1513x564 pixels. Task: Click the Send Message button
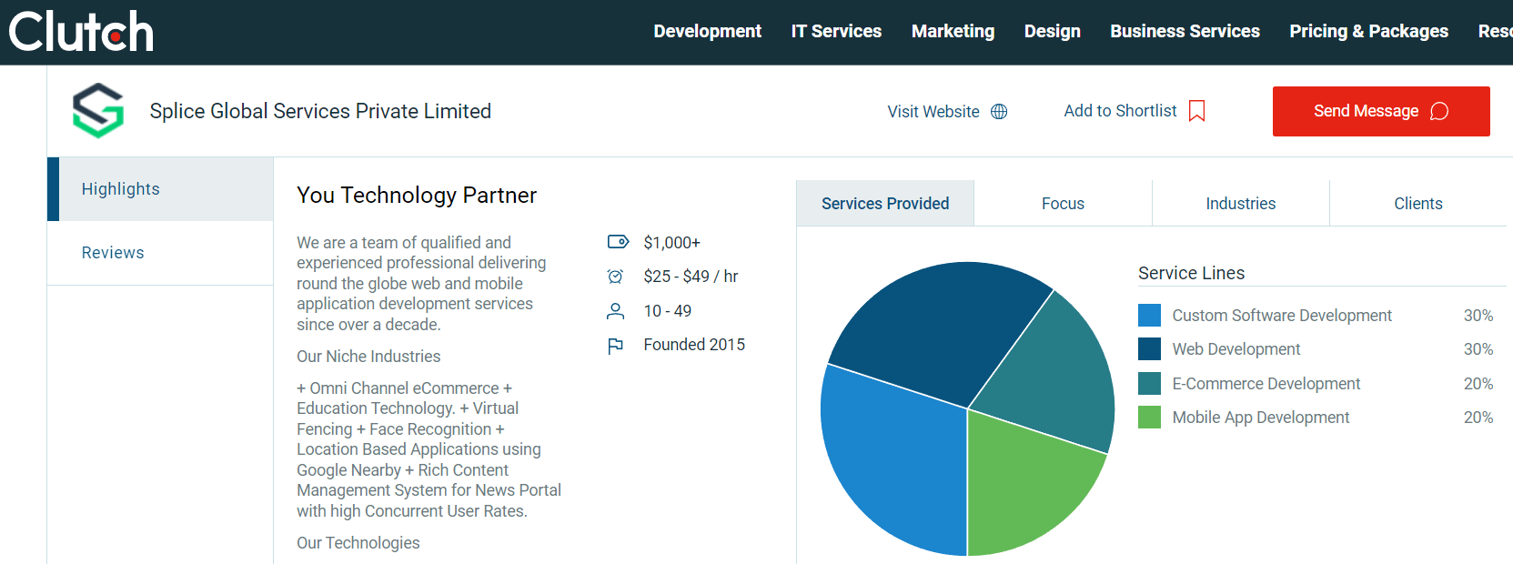pyautogui.click(x=1381, y=111)
